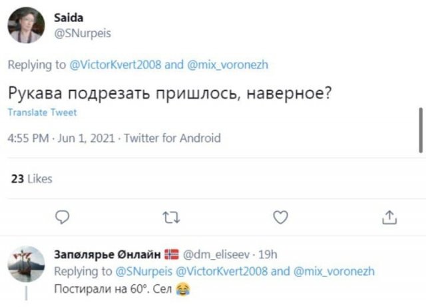Image resolution: width=426 pixels, height=307 pixels.
Task: Retweet Saida's tweet
Action: pyautogui.click(x=172, y=216)
